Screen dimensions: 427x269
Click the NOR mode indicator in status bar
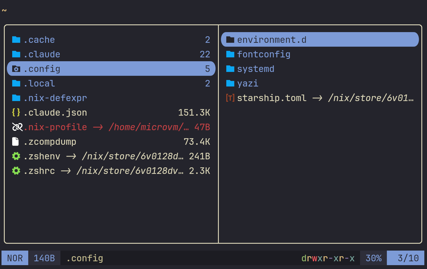pos(15,258)
